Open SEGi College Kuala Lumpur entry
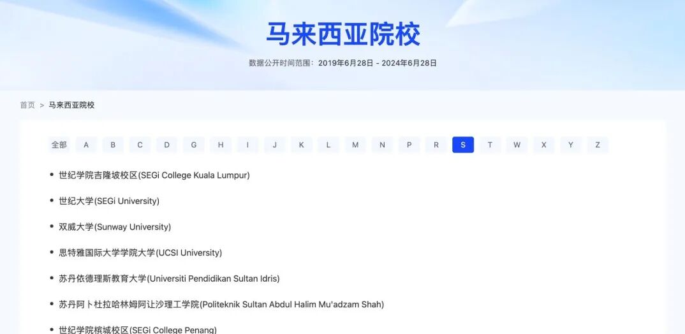 pyautogui.click(x=154, y=175)
